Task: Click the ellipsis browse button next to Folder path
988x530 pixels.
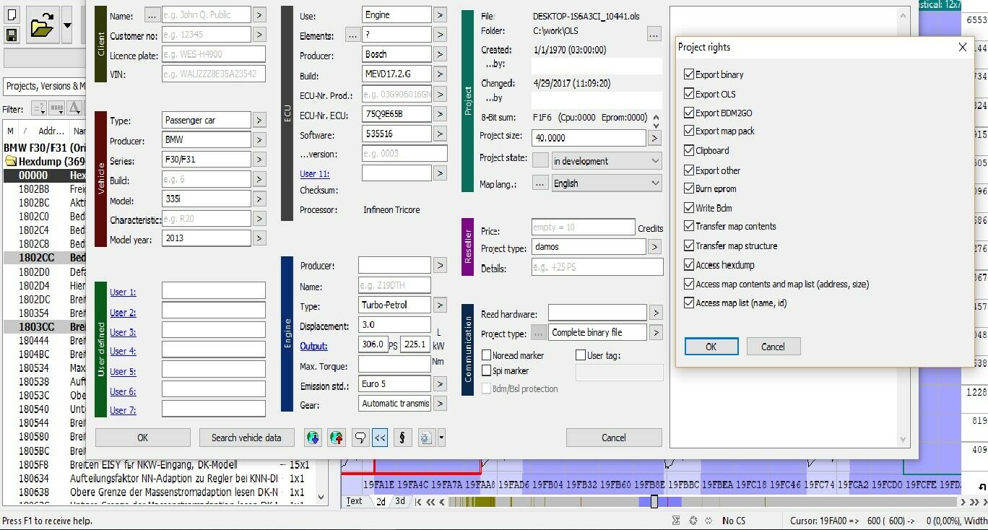Action: click(654, 33)
